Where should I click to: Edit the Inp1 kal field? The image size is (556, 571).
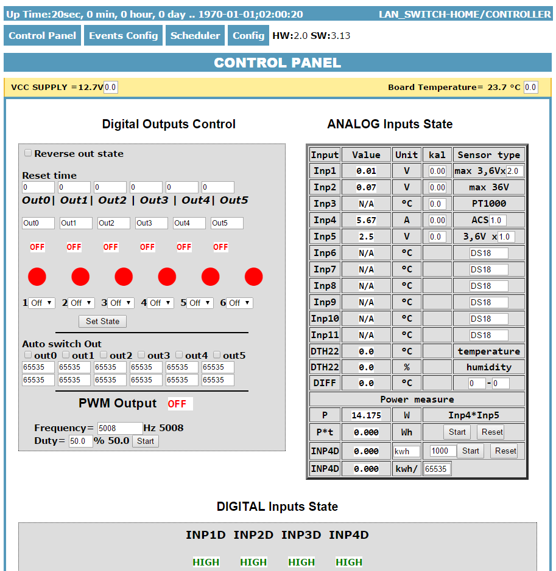pos(437,171)
